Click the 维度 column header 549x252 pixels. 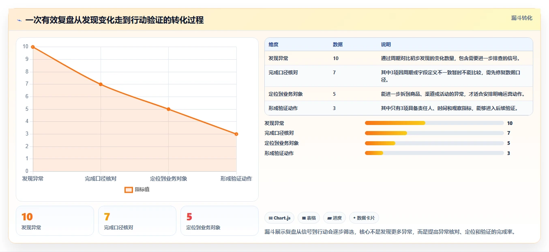(273, 45)
